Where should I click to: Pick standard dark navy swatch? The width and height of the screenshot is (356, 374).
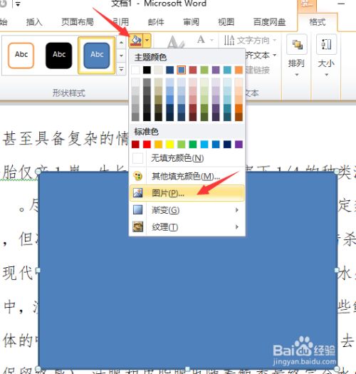point(227,145)
